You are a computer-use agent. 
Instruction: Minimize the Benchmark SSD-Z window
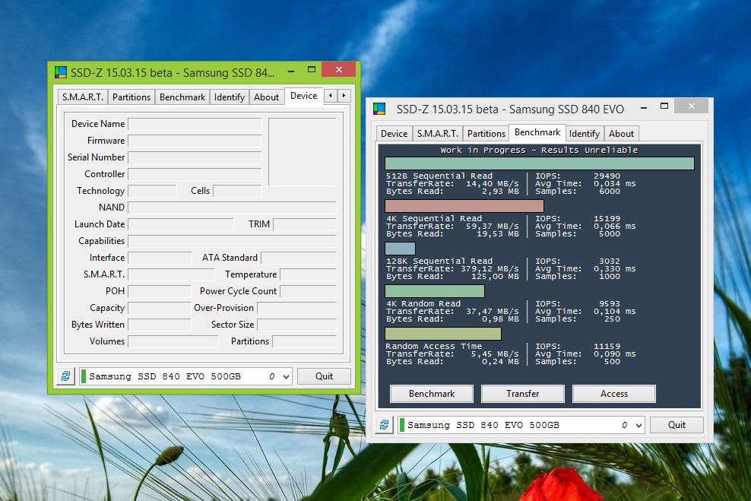coord(644,107)
